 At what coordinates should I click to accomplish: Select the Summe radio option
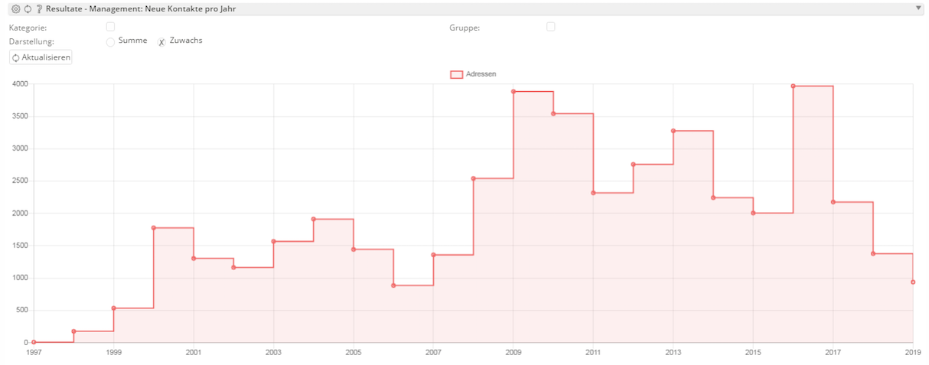(110, 42)
